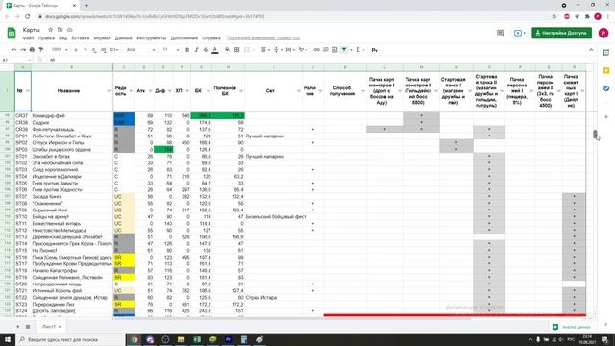Toggle the filter on or off

344,50
